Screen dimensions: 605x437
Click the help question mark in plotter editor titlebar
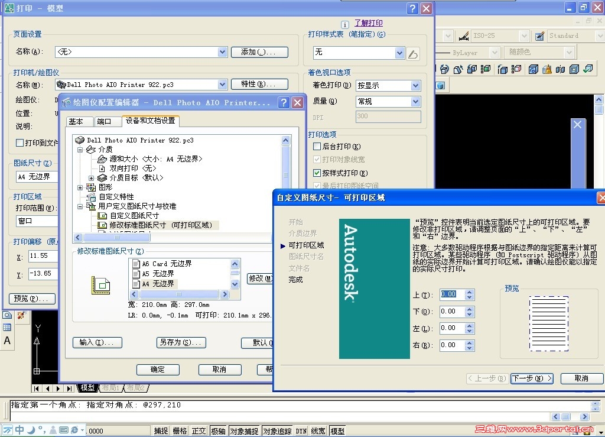tap(284, 102)
